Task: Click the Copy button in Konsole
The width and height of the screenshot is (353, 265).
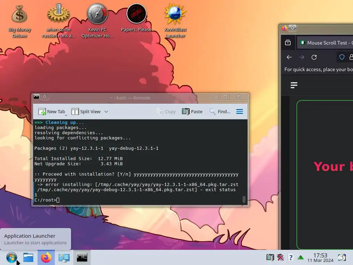Action: [x=166, y=111]
